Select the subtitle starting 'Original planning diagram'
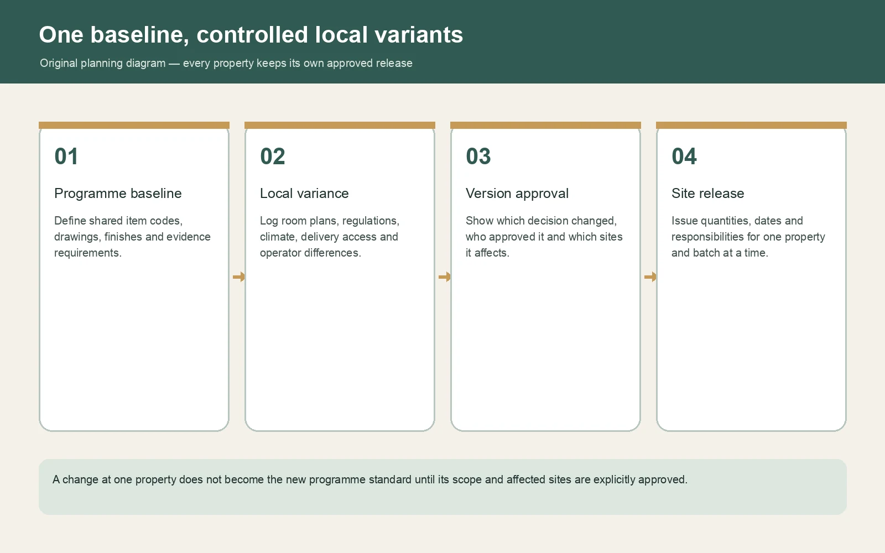The width and height of the screenshot is (885, 553). click(226, 63)
